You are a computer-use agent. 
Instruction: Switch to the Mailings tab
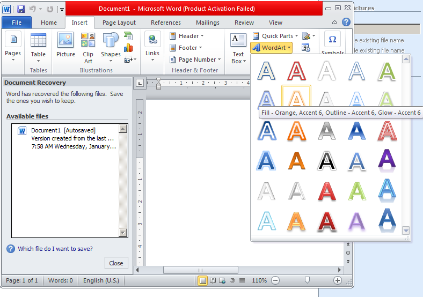click(207, 23)
